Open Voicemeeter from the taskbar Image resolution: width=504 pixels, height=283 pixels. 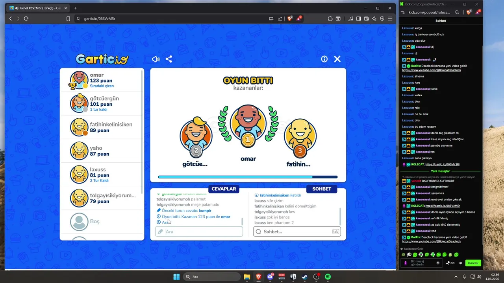click(282, 277)
